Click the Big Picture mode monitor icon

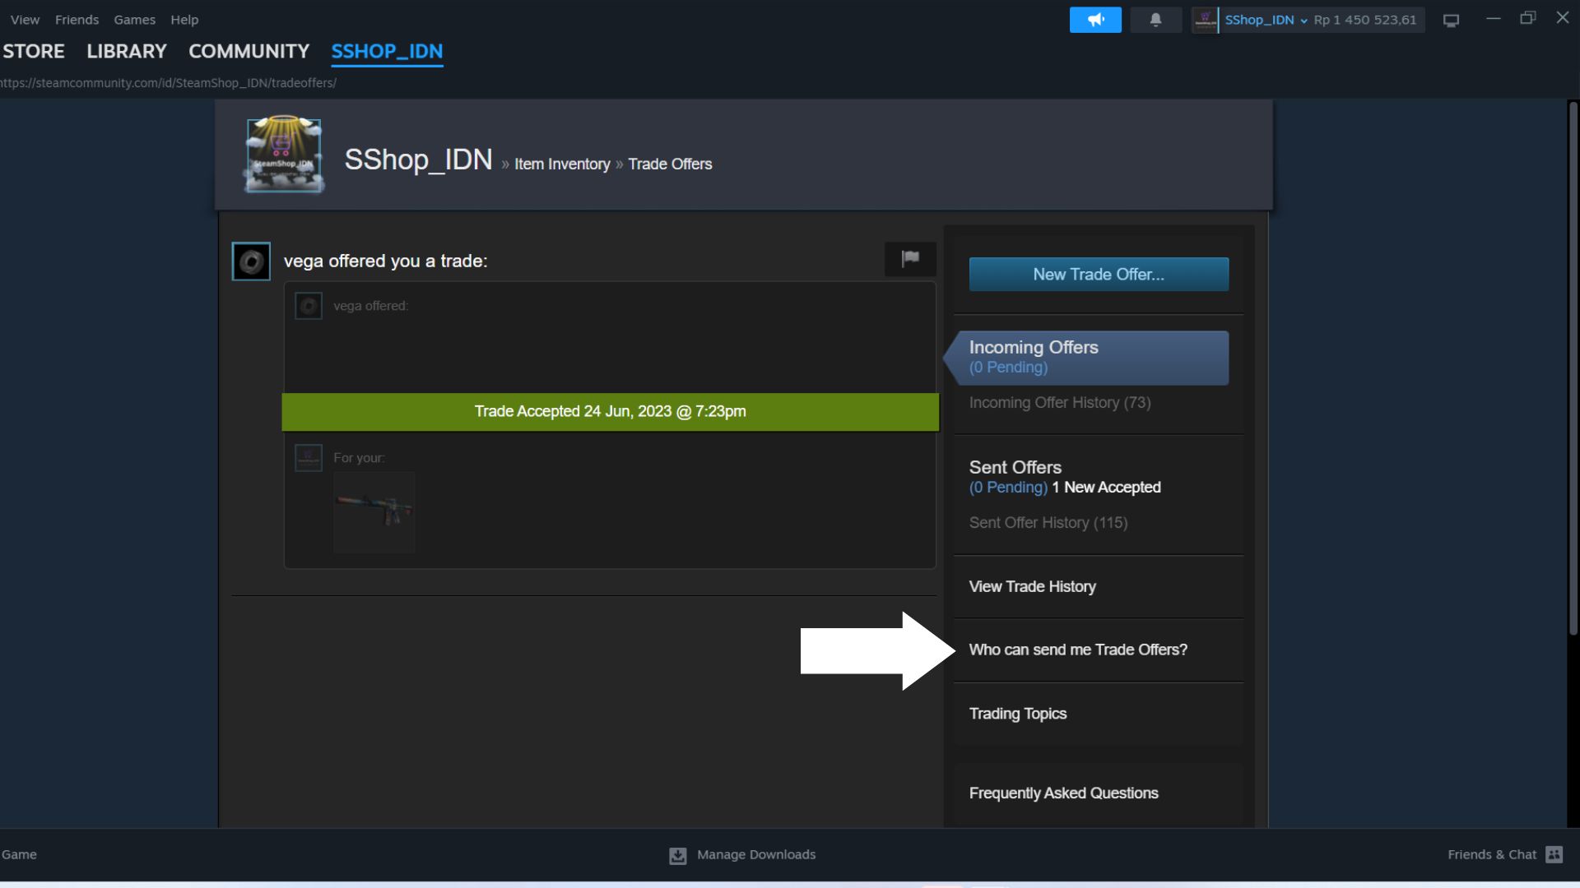[1451, 21]
